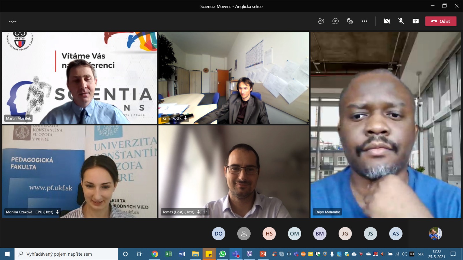463x260 pixels.
Task: Click the red muted speaker tray icon
Action: (x=383, y=254)
